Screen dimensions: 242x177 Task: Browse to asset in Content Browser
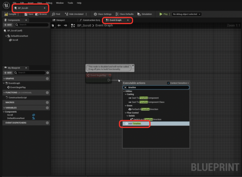[x=41, y=14]
